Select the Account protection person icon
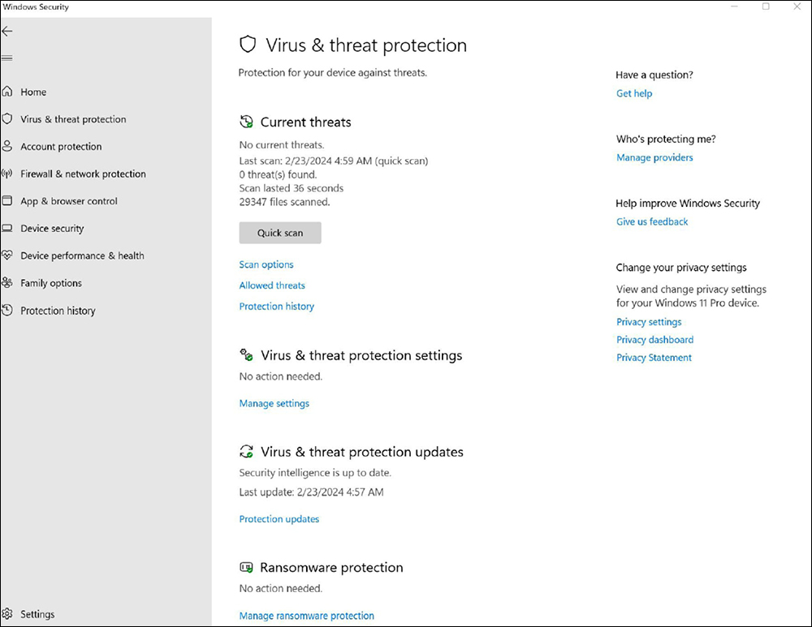812x627 pixels. click(x=7, y=147)
